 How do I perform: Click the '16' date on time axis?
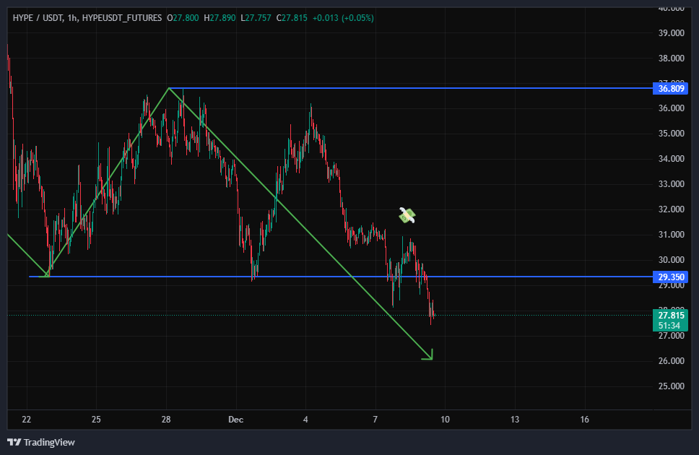click(584, 419)
